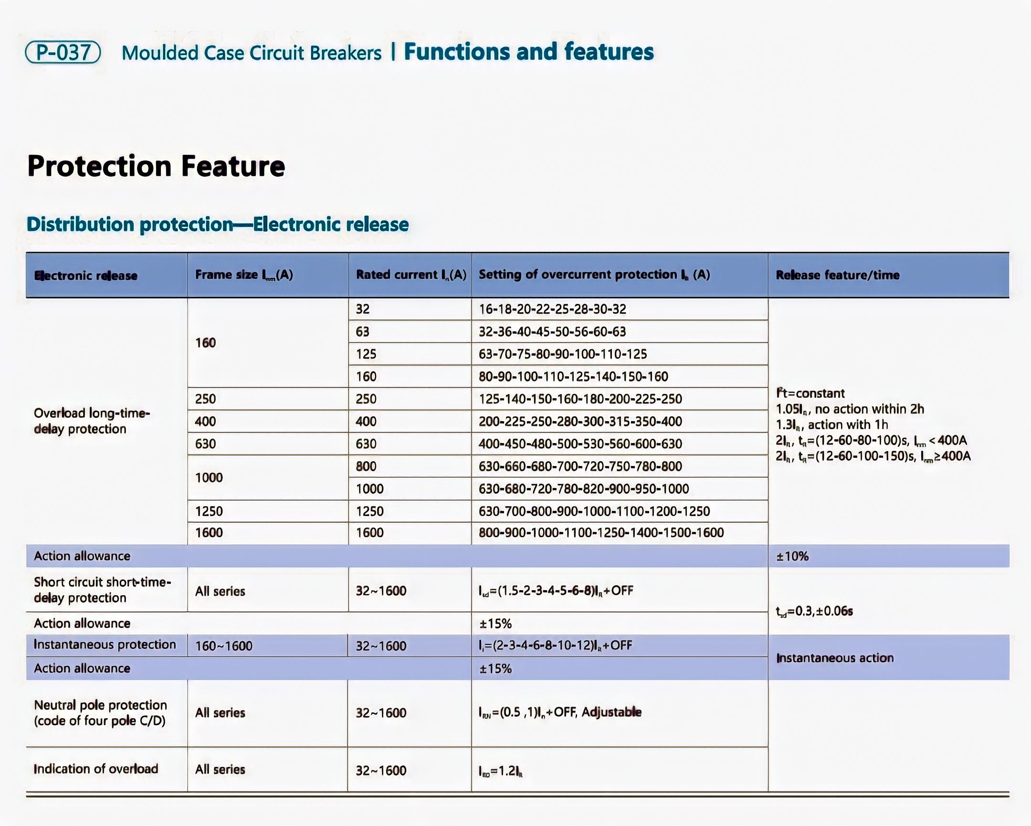Click the Short circuit short-time-delay protection cell

(x=102, y=590)
